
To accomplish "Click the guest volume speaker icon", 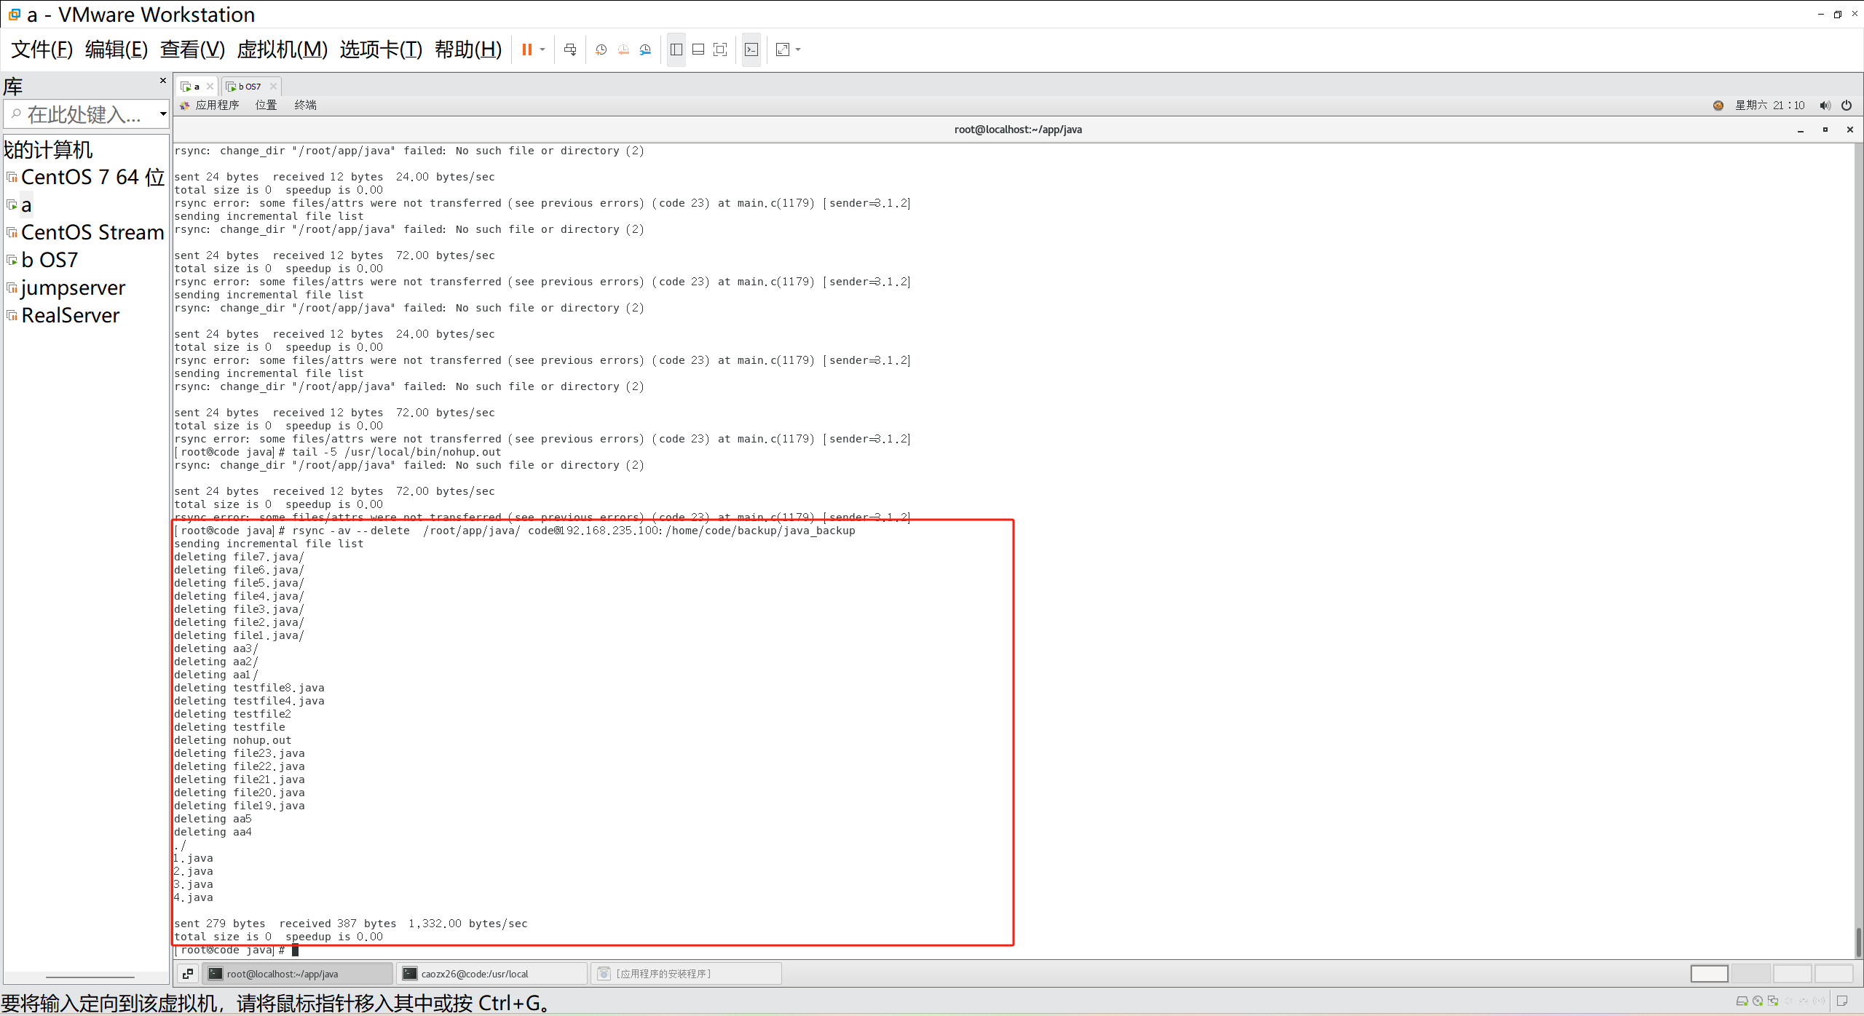I will [1825, 106].
